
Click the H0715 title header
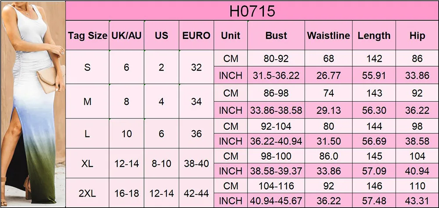252,11
